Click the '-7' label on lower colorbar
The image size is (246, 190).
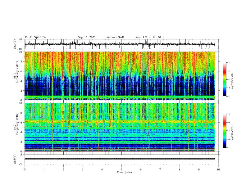[229, 147]
